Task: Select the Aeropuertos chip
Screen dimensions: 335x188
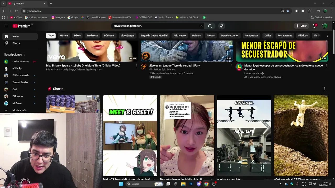Action: [x=252, y=36]
